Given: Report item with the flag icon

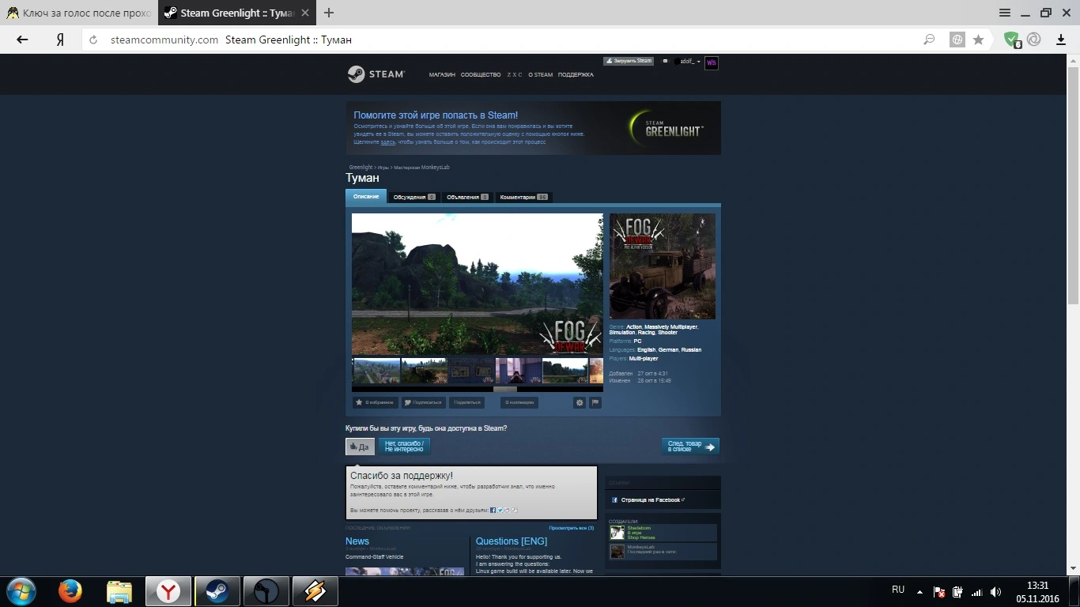Looking at the screenshot, I should coord(595,402).
